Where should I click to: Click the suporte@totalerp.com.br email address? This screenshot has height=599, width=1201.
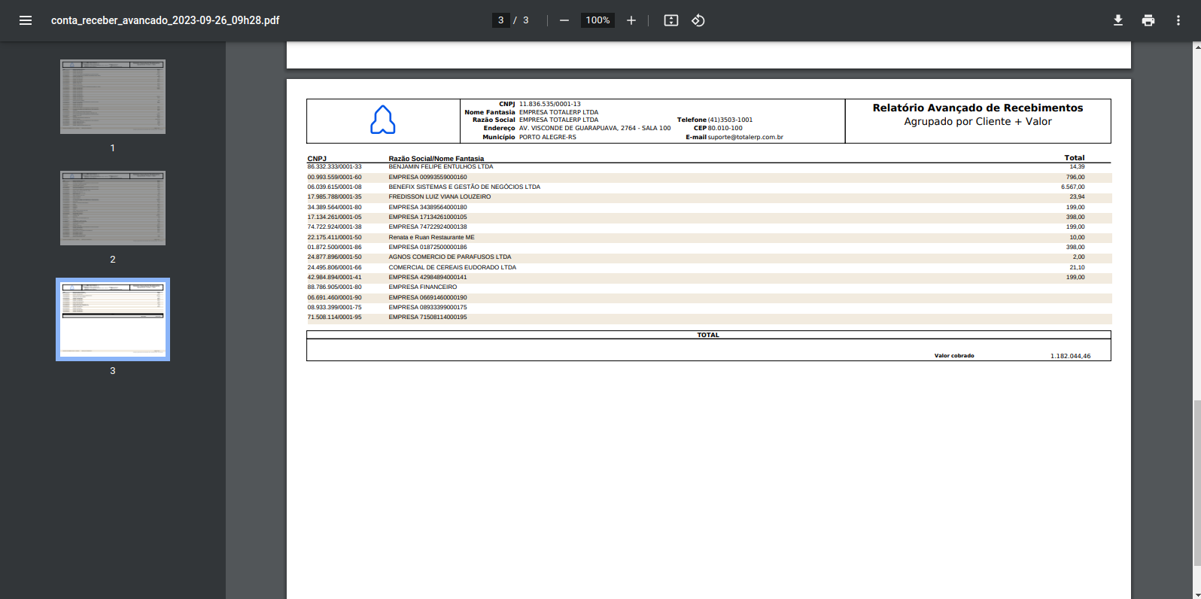click(745, 138)
